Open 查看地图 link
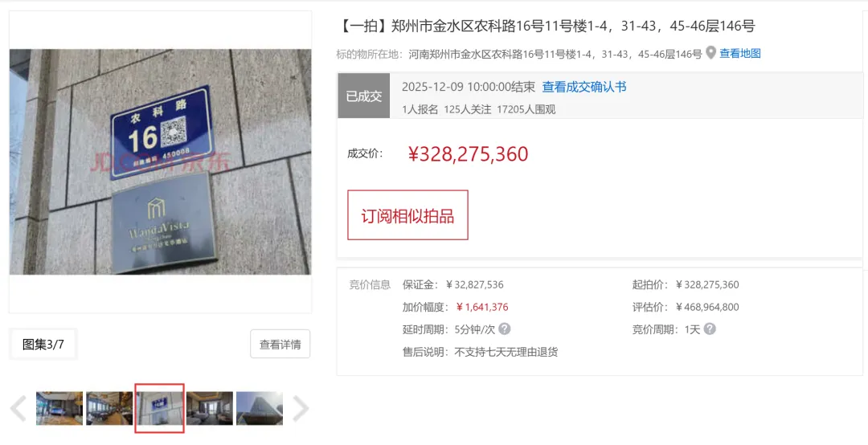This screenshot has height=445, width=868. pyautogui.click(x=740, y=54)
